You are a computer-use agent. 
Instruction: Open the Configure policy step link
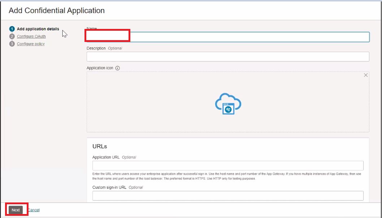31,44
